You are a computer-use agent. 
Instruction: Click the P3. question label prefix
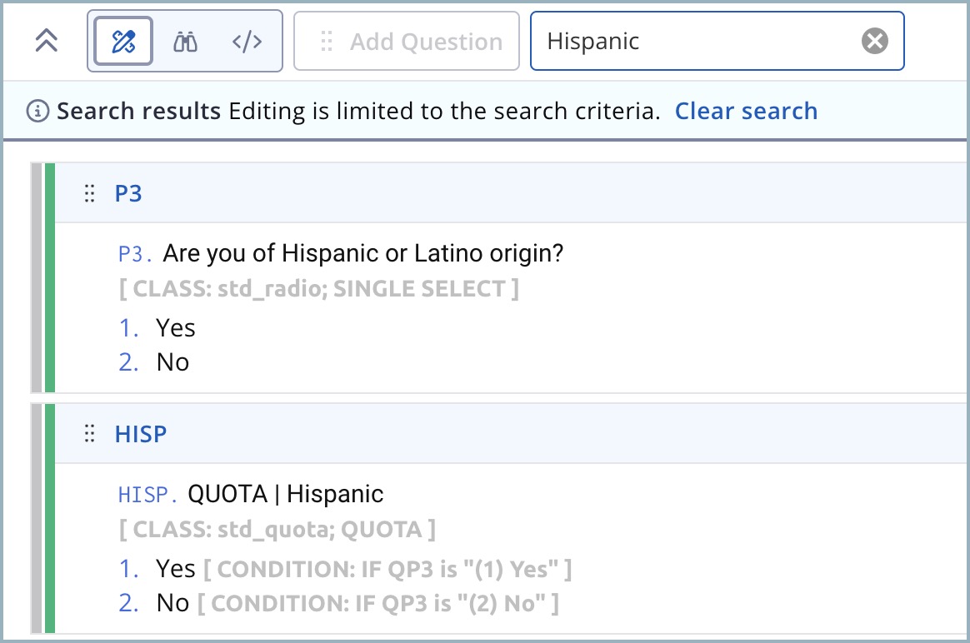click(x=135, y=254)
